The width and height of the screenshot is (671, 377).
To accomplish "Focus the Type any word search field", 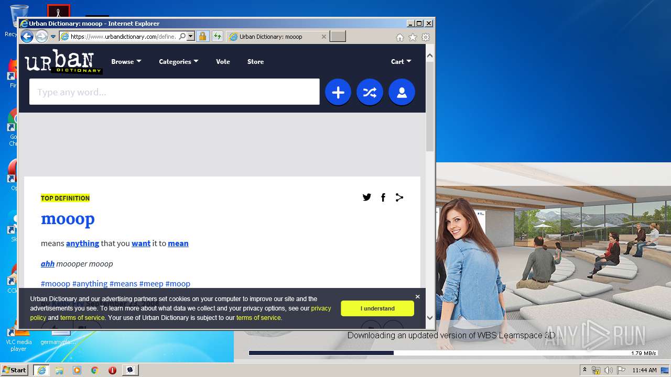I will click(x=175, y=92).
